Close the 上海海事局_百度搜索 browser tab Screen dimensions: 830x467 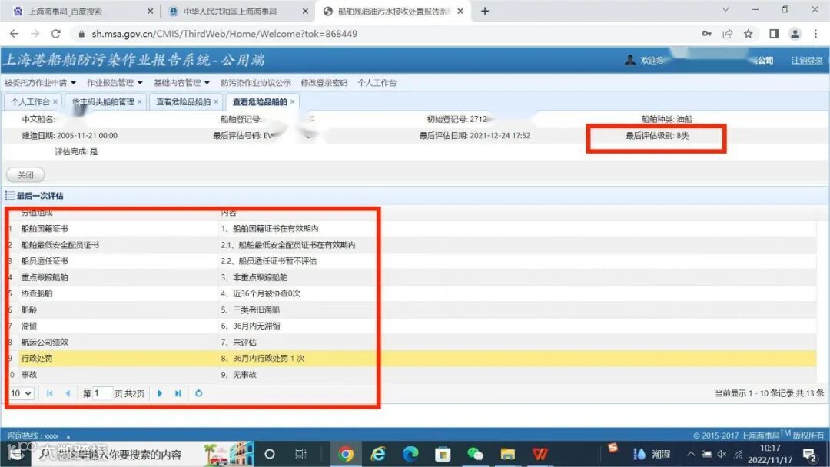tap(150, 11)
